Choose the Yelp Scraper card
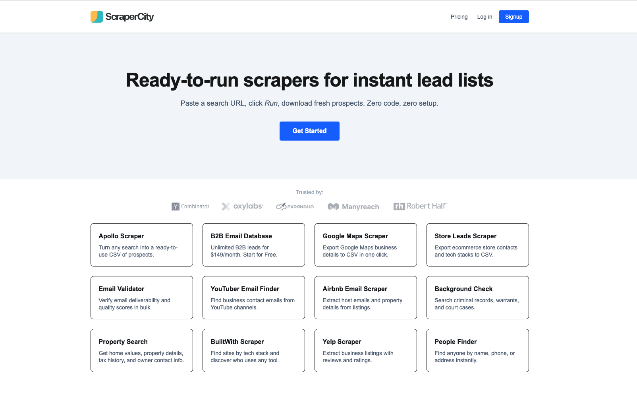This screenshot has height=419, width=637. pyautogui.click(x=366, y=350)
